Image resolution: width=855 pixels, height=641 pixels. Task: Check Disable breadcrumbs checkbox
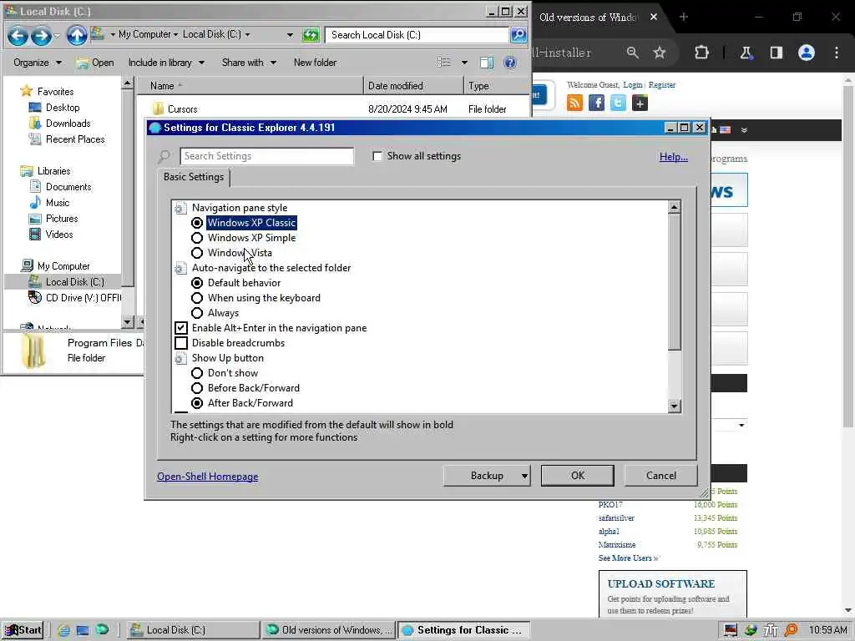(x=181, y=343)
